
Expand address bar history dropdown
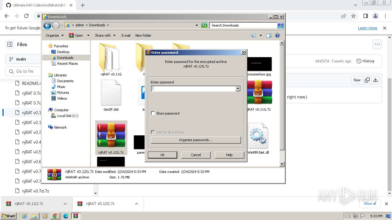(x=197, y=25)
